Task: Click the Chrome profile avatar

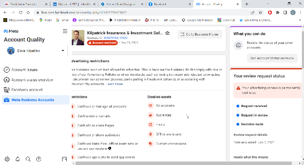Action: coord(293,12)
